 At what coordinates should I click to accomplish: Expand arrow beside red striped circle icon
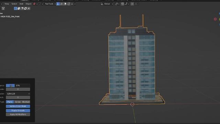tap(37, 4)
